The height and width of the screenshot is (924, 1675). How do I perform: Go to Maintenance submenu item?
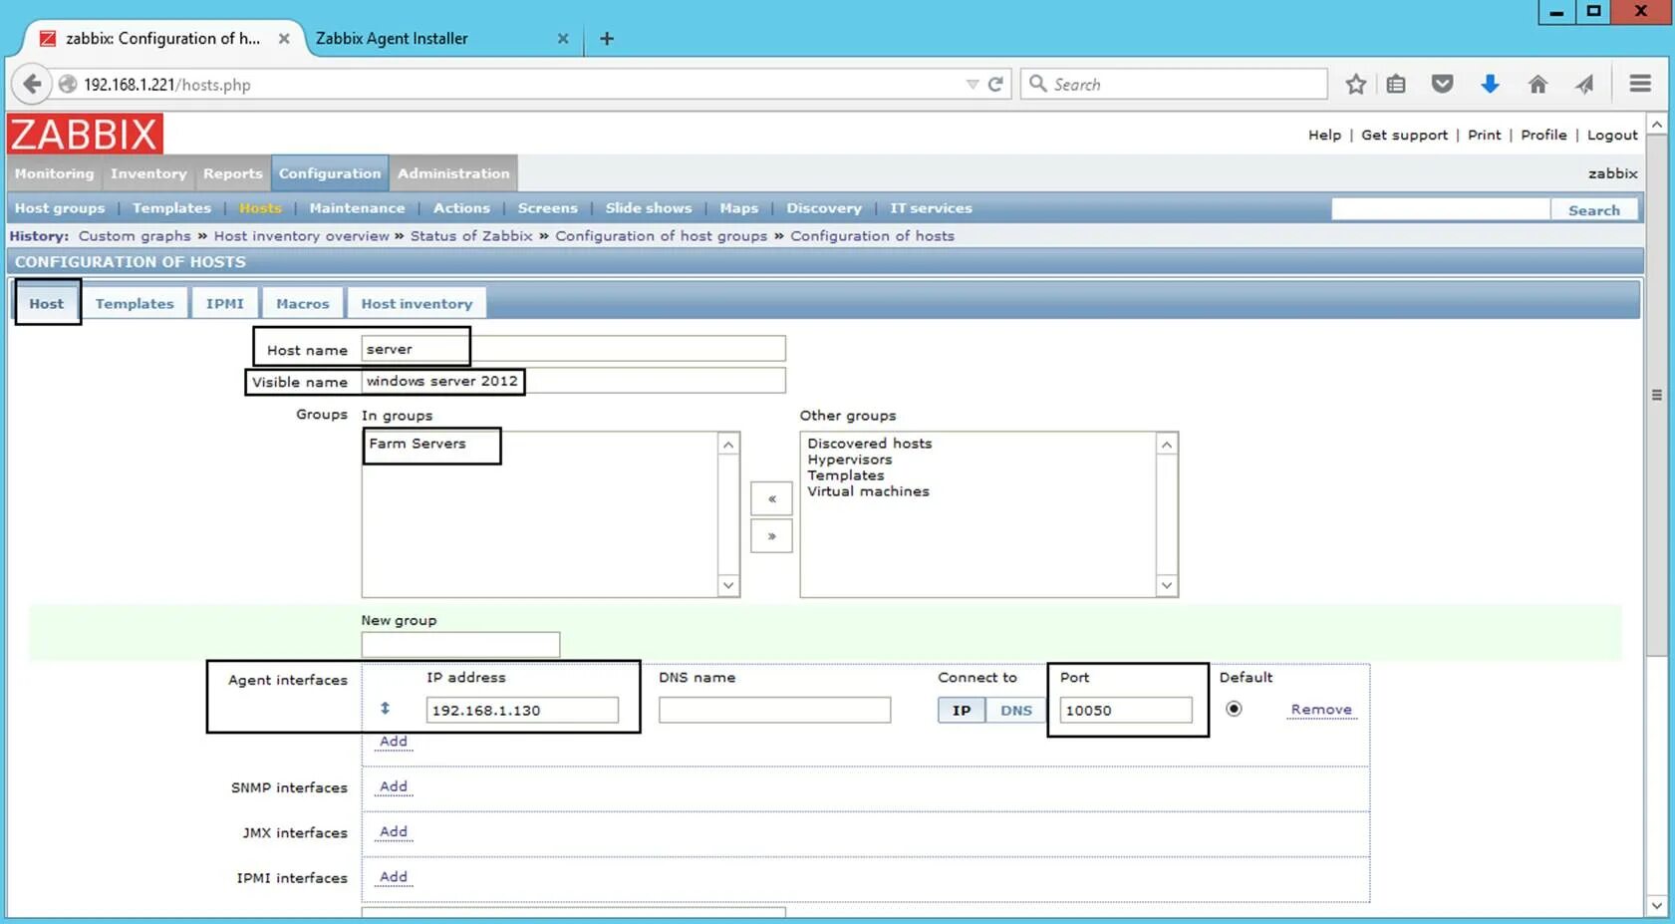pyautogui.click(x=357, y=208)
